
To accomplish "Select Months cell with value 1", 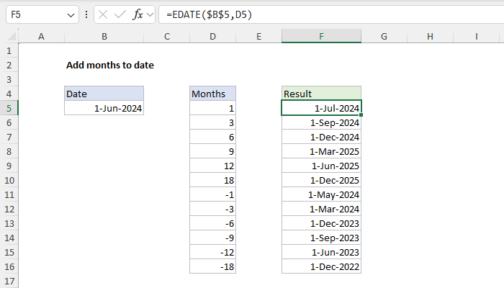I will pos(213,108).
